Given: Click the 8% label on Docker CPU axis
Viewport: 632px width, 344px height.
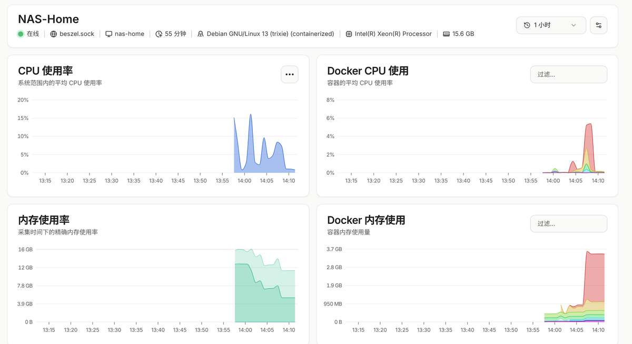Looking at the screenshot, I should click(x=331, y=100).
